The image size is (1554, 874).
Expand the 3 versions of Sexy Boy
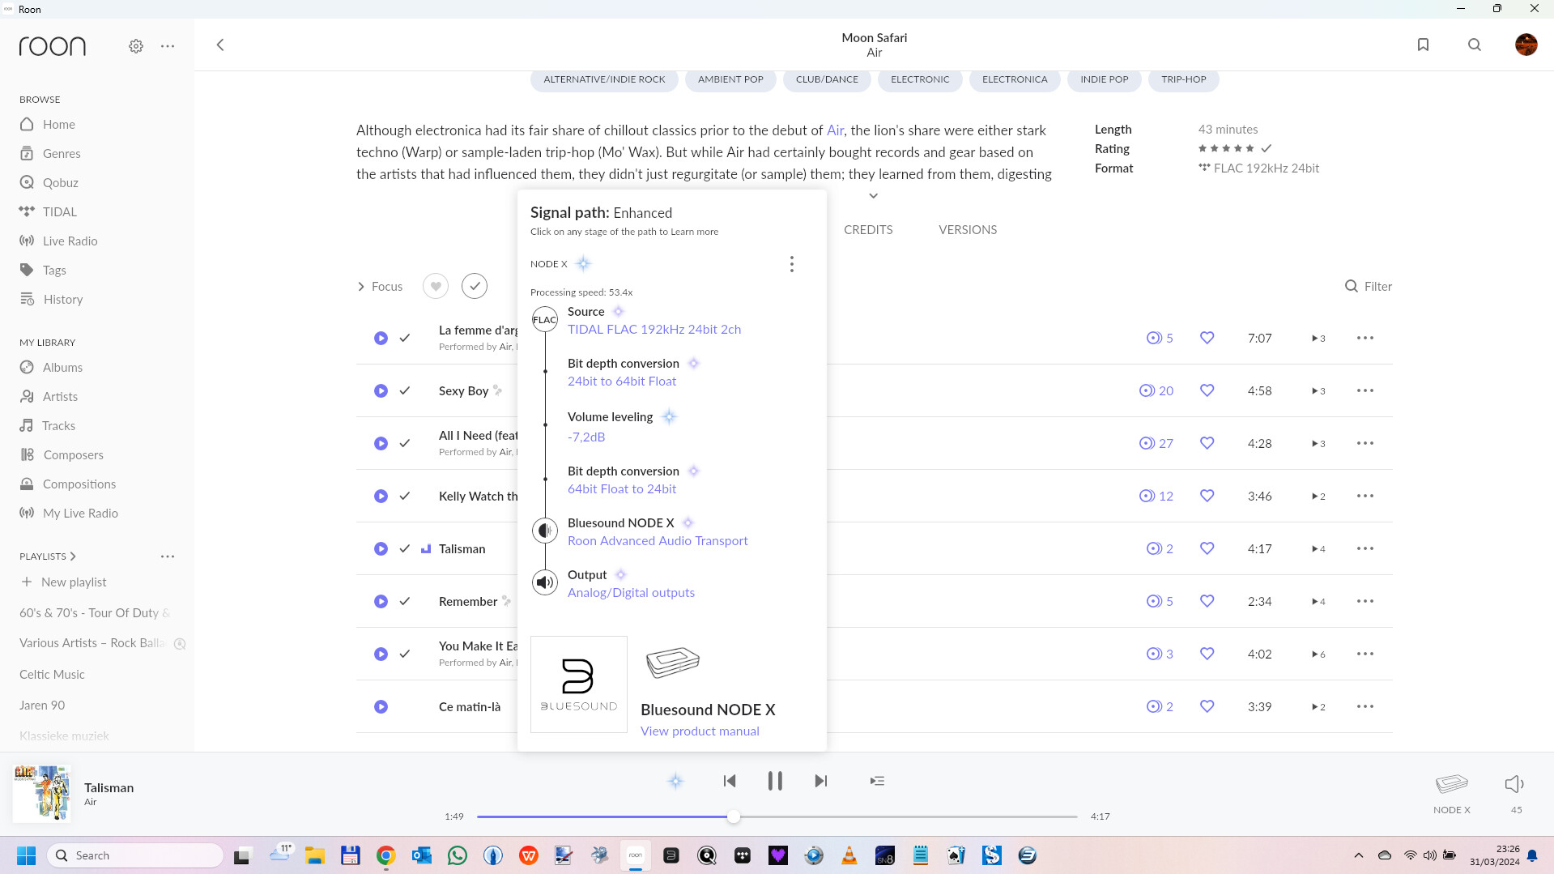[x=1318, y=391]
